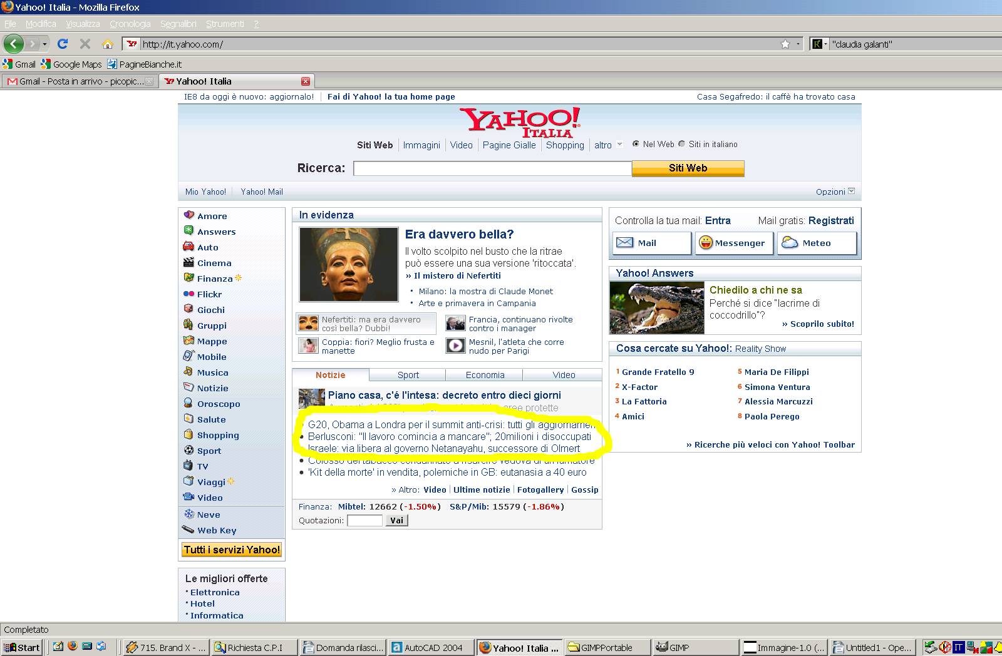Open the Sport soccer ball icon
Viewport: 1002px width, 656px height.
[189, 450]
